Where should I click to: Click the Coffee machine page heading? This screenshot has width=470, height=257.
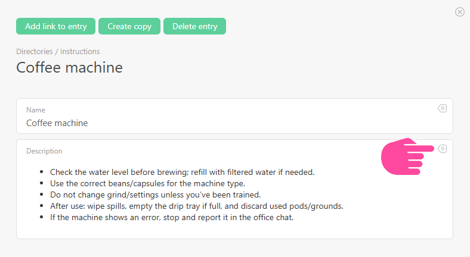(69, 67)
